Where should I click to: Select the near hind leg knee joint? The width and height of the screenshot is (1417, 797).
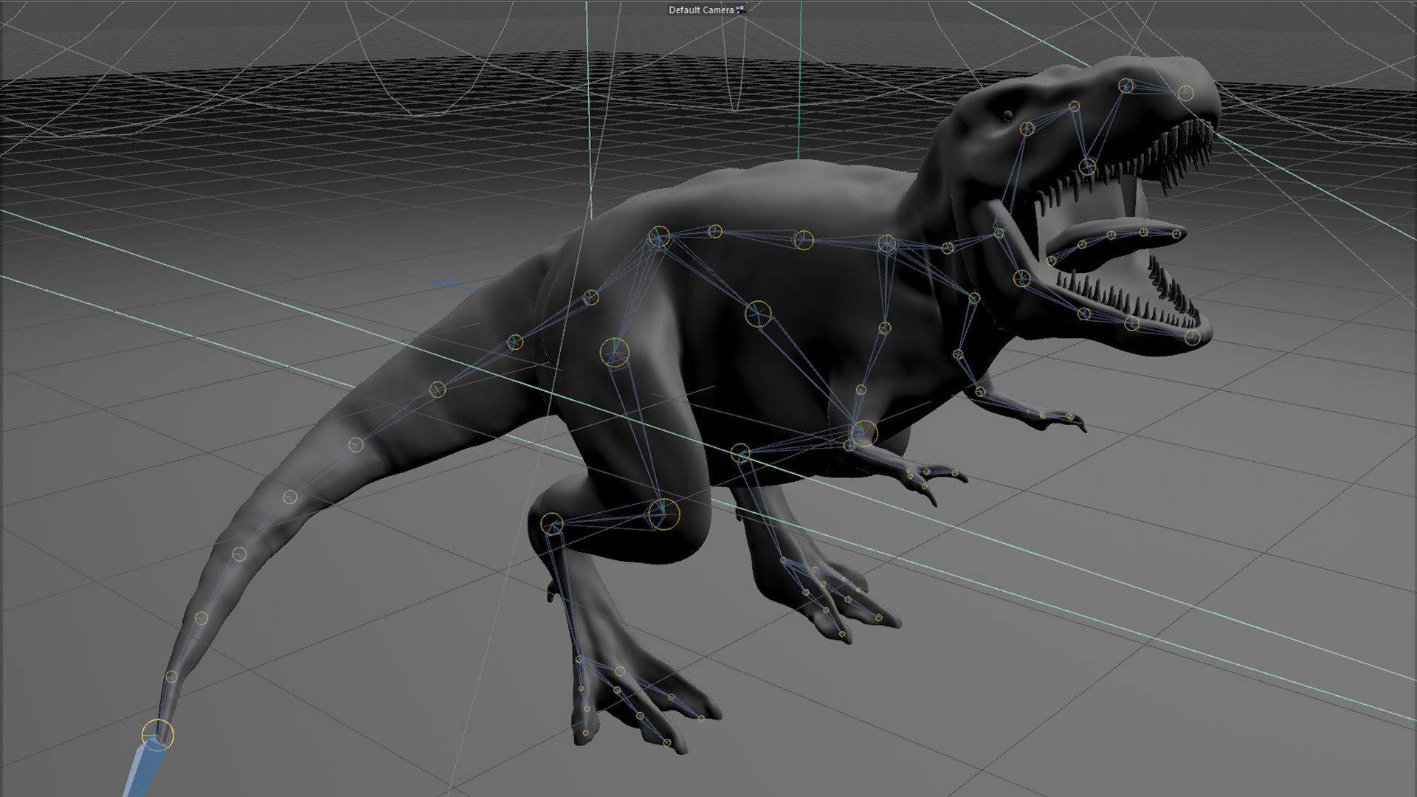(663, 514)
